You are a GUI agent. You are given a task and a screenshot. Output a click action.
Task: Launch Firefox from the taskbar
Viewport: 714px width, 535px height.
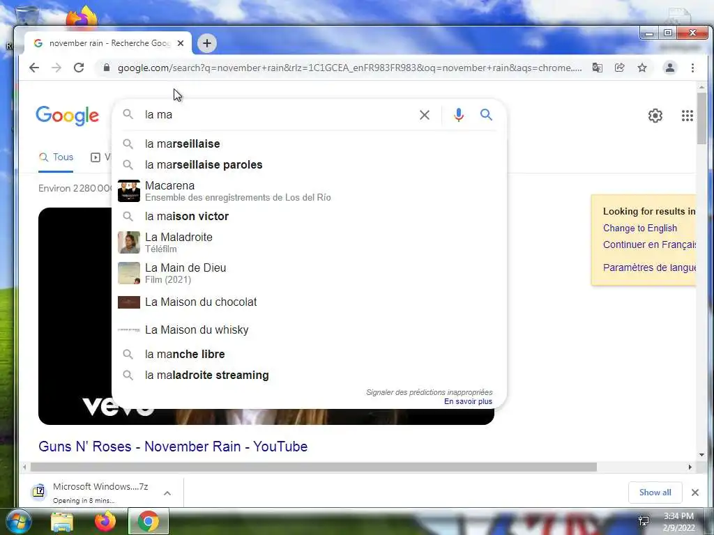coord(105,522)
